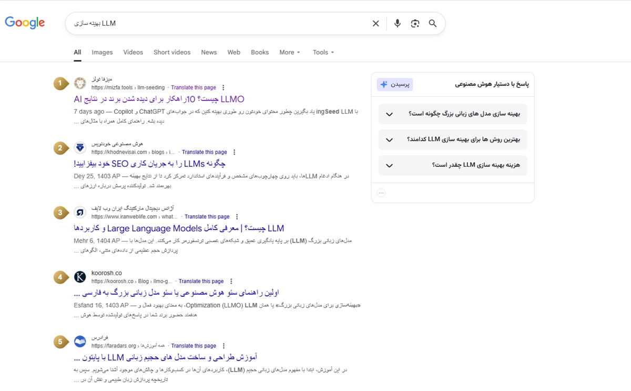The width and height of the screenshot is (631, 391).
Task: Expand question 'بهترین روش ها برای بهینه سازی LLM کدامند؟'
Action: point(453,139)
